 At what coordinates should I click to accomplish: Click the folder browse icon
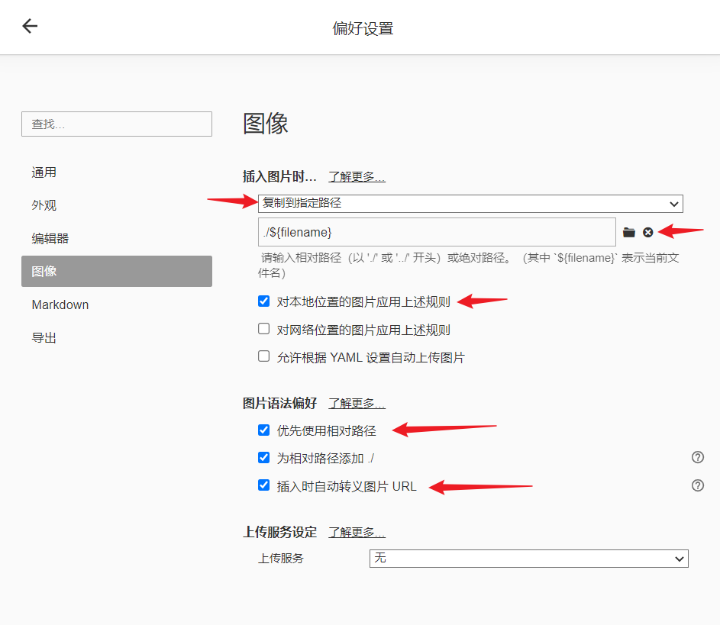(x=629, y=232)
